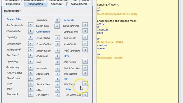Image resolution: width=183 pixels, height=103 pixels.
Task: Run the IMEI query
Action: tap(31, 89)
